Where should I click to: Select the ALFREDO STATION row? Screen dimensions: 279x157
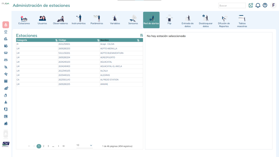80,80
